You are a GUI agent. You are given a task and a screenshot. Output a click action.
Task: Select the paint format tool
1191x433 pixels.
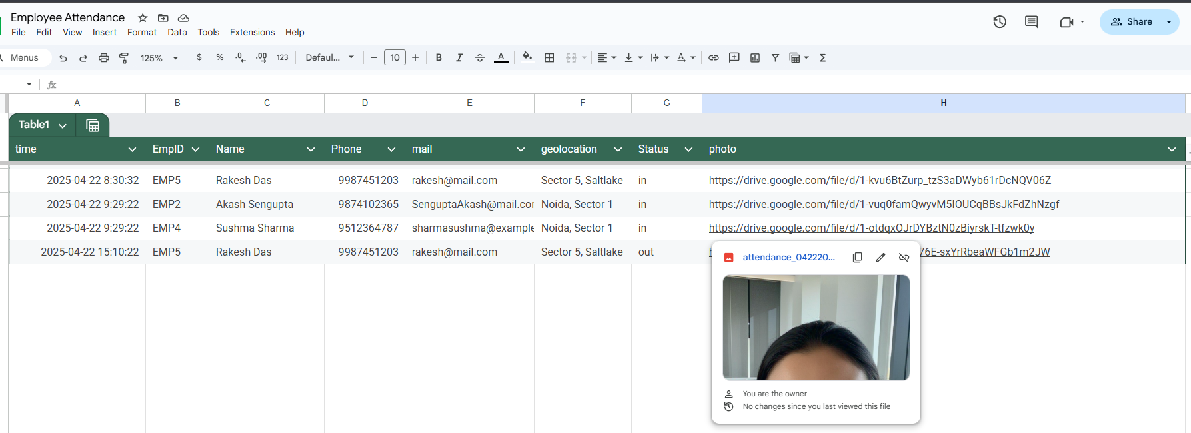124,58
